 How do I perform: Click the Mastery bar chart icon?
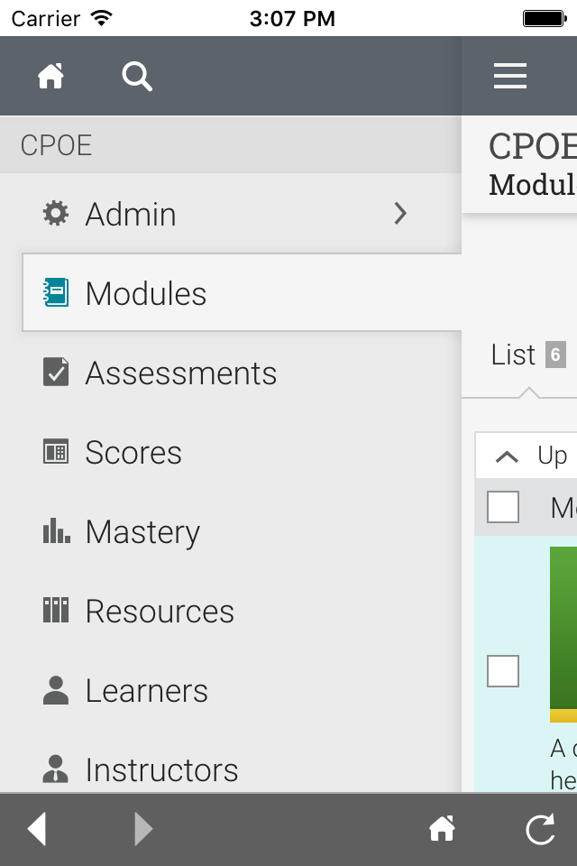pyautogui.click(x=56, y=531)
